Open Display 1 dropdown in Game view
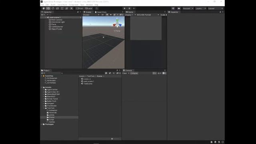This screenshot has width=256, height=144. 130,15
